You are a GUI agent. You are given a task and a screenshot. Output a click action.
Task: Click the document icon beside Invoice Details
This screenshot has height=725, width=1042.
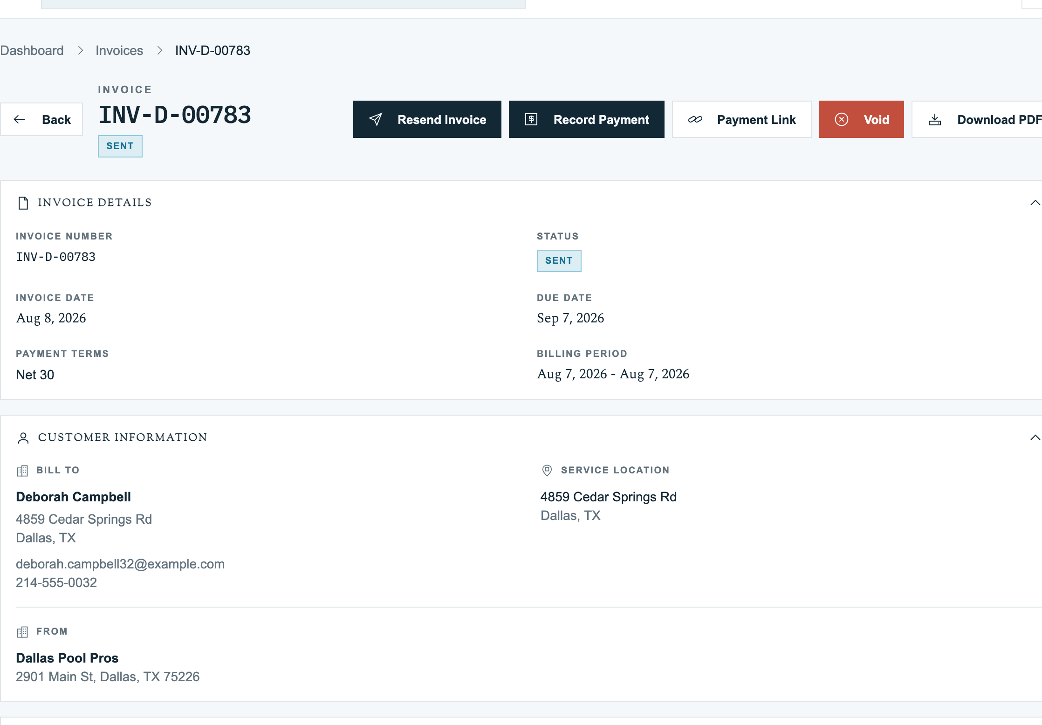point(23,203)
